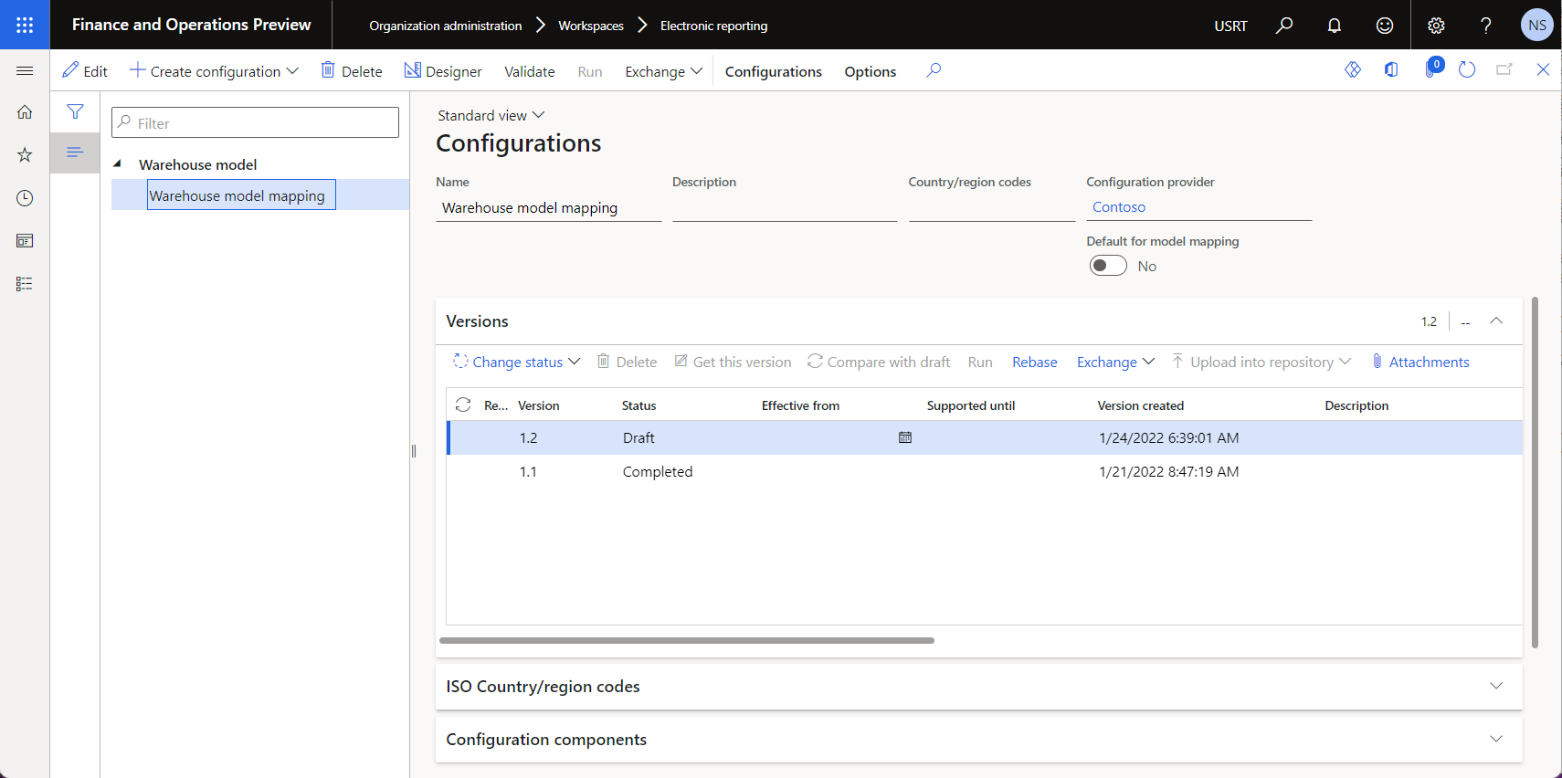Image resolution: width=1562 pixels, height=778 pixels.
Task: Click the Rebase button
Action: (1034, 362)
